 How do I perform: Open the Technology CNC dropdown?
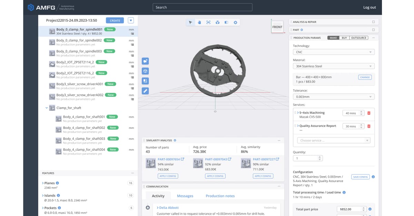pos(334,52)
